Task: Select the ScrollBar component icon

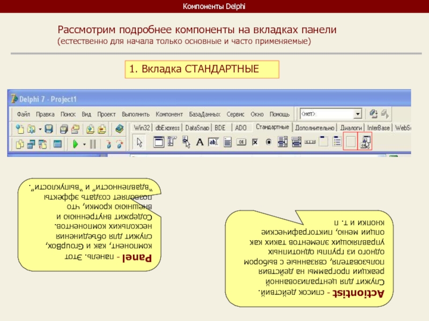Action: click(310, 142)
